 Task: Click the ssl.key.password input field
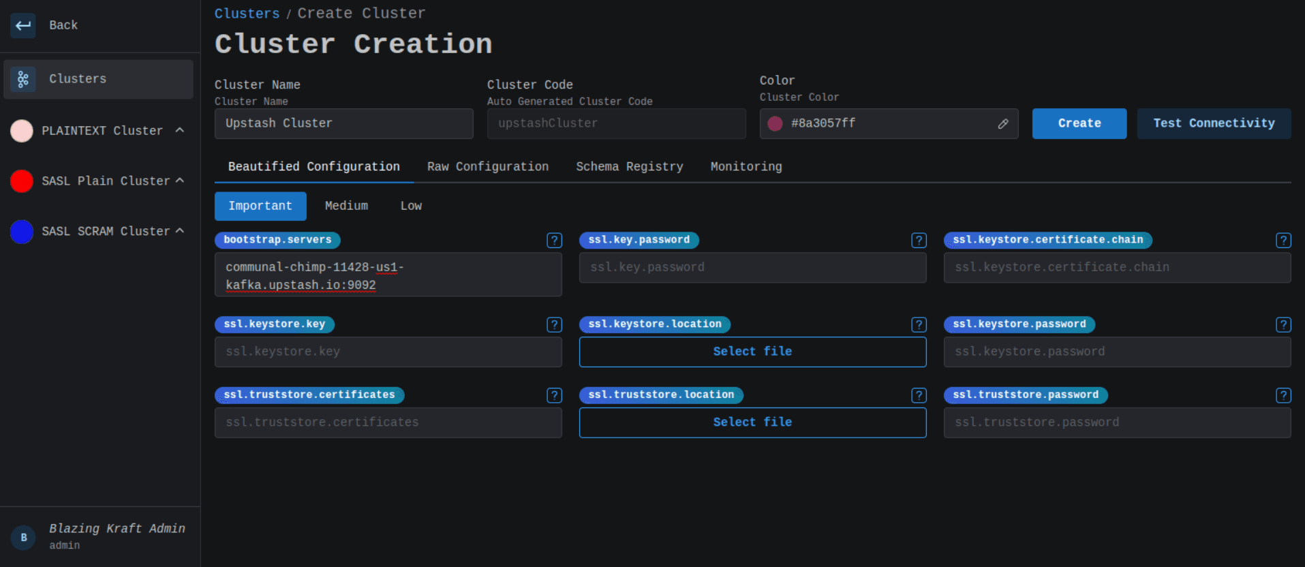753,268
